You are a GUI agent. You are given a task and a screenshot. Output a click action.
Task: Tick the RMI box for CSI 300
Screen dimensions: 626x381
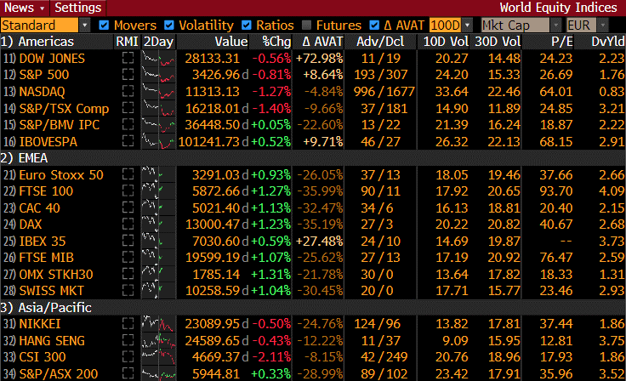(128, 356)
